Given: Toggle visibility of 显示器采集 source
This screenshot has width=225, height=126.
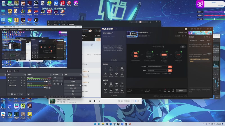Looking at the screenshot, I should [x=22, y=86].
